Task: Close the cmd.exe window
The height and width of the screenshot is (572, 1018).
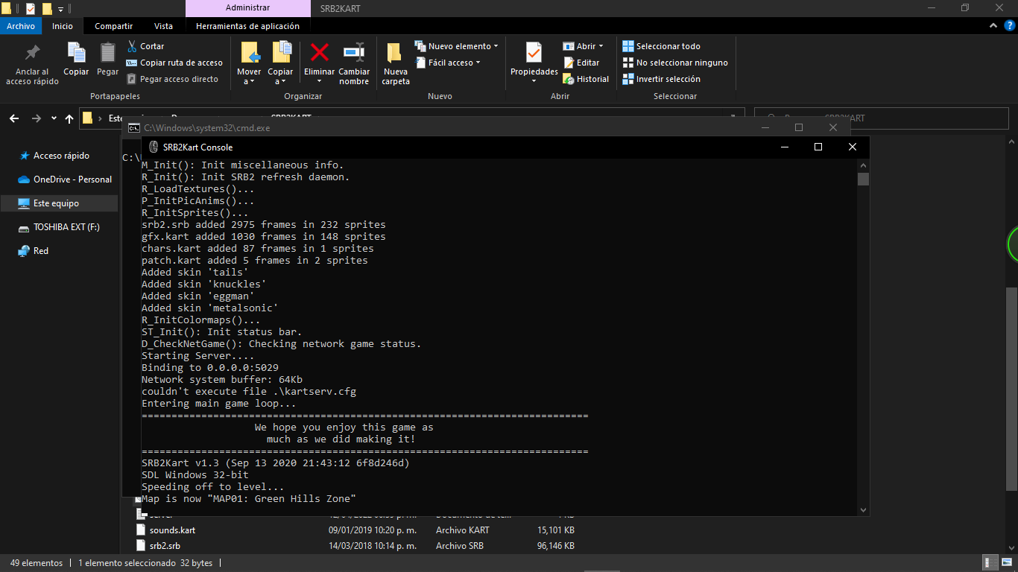Action: coord(832,127)
